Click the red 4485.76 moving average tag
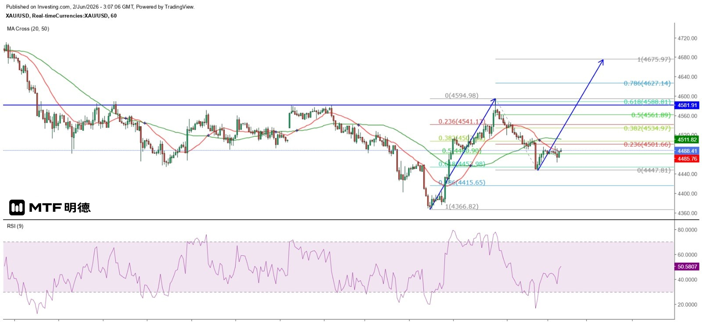Image resolution: width=702 pixels, height=322 pixels. coord(687,159)
